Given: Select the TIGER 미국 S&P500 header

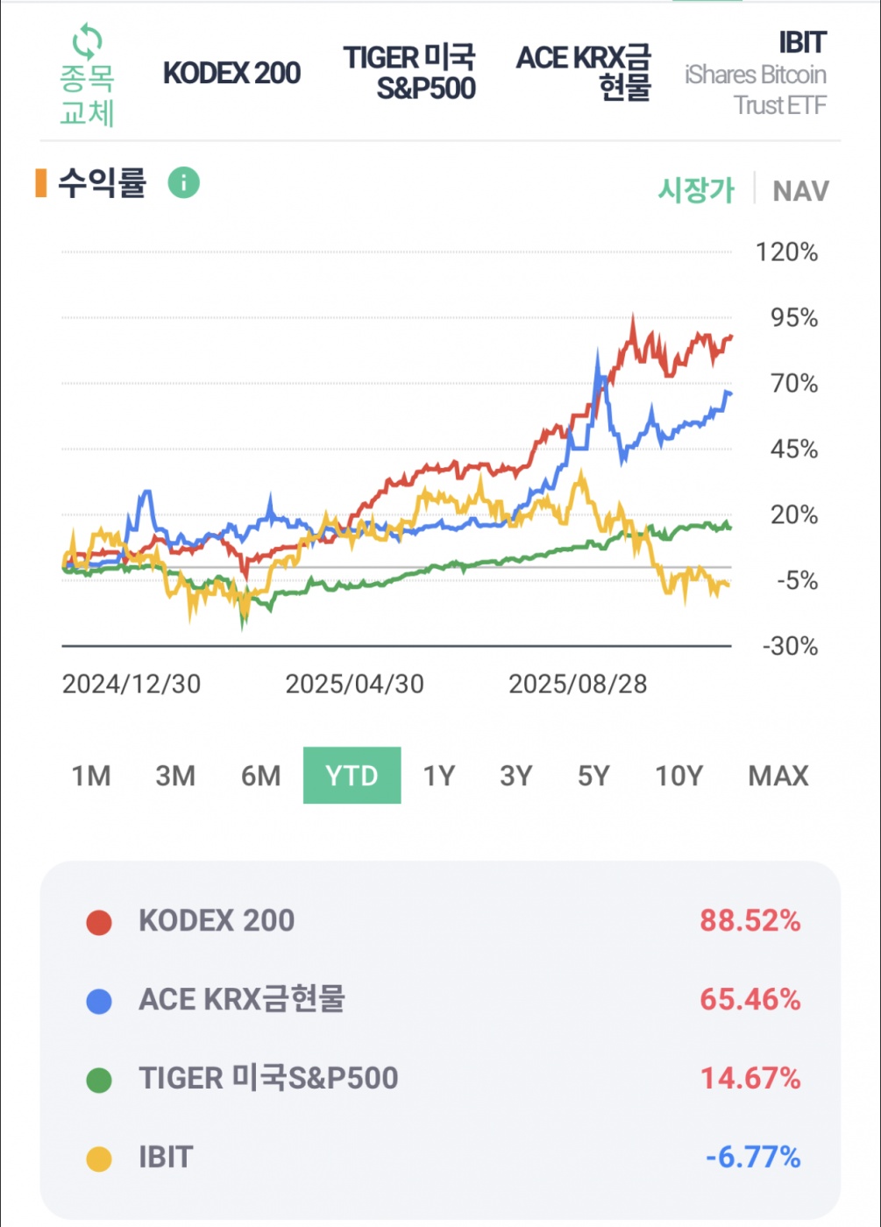Looking at the screenshot, I should click(x=409, y=74).
